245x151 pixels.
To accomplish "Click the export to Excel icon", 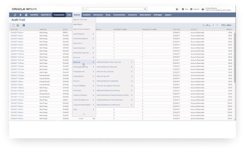I will click(x=18, y=25).
